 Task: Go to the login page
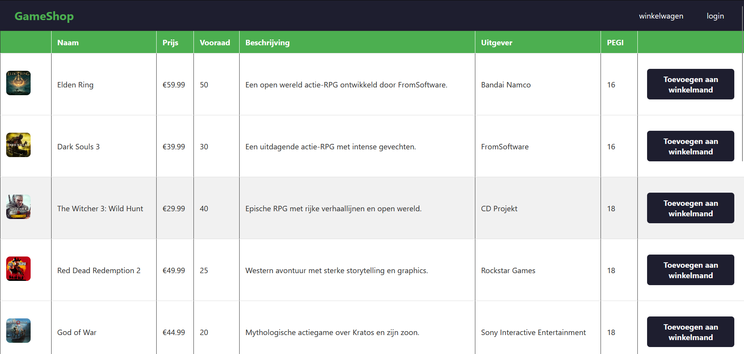click(715, 16)
